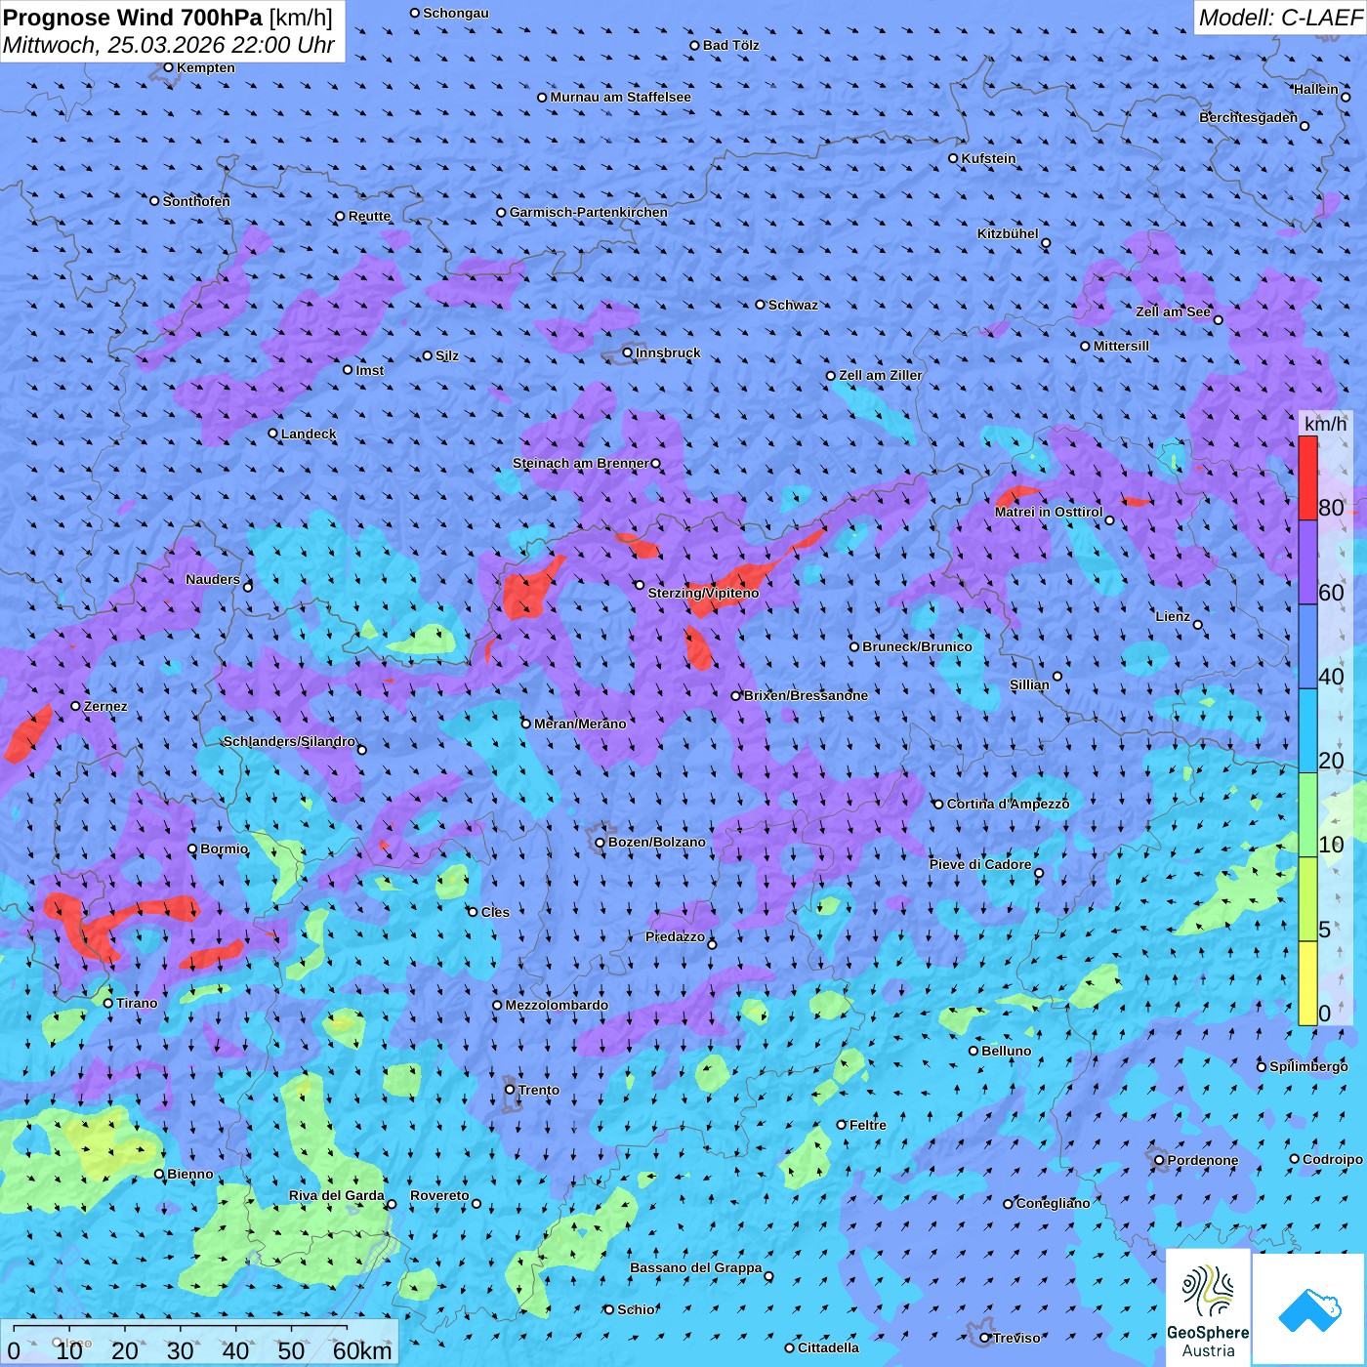1367x1367 pixels.
Task: Click the blue cloud logo icon
Action: [x=1309, y=1310]
